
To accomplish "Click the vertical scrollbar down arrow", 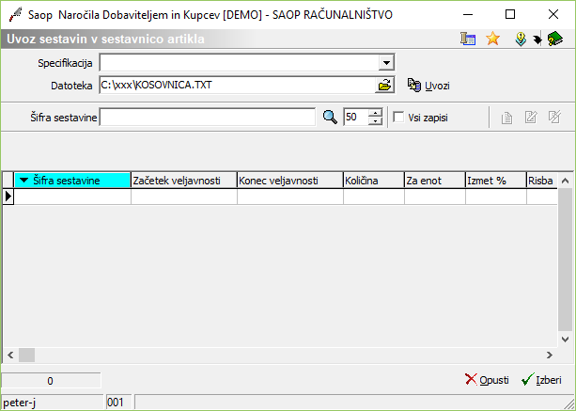I will point(566,340).
